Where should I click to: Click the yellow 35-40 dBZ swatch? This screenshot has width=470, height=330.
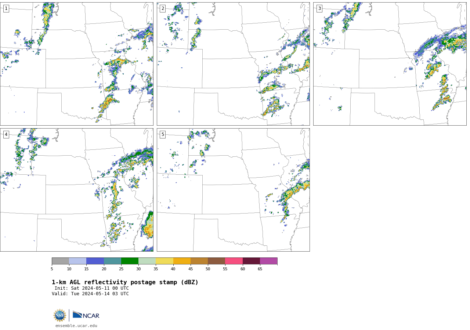click(164, 261)
